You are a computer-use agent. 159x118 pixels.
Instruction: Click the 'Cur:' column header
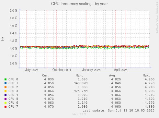[x=46, y=76]
